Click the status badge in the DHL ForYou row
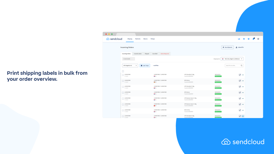274x154 pixels. 218,112
